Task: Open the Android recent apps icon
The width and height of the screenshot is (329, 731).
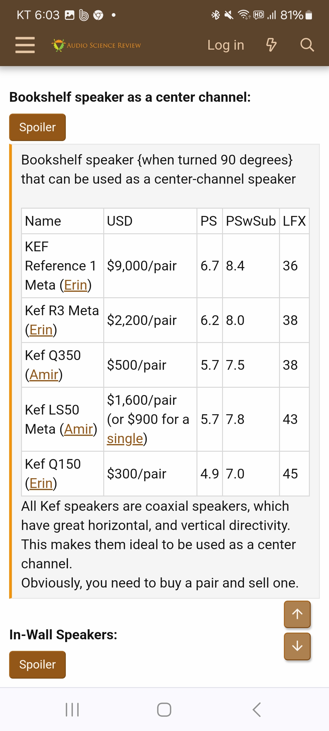Action: tap(73, 710)
